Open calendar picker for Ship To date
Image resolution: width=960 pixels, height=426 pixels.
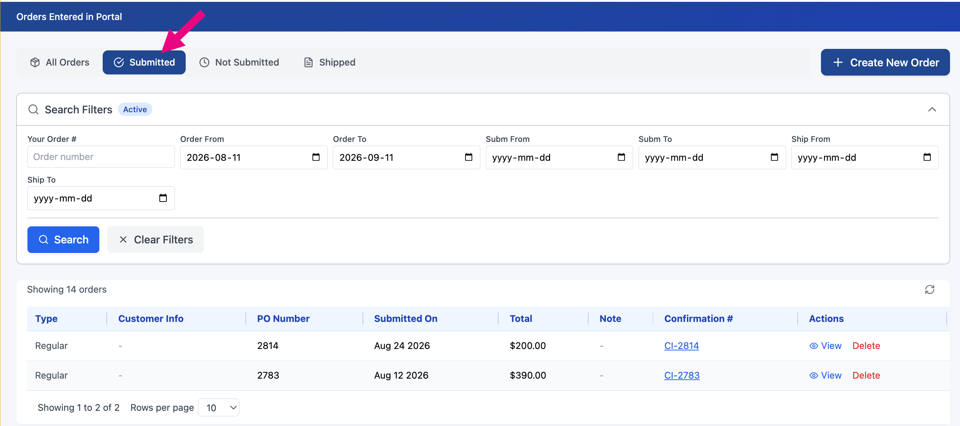[163, 198]
